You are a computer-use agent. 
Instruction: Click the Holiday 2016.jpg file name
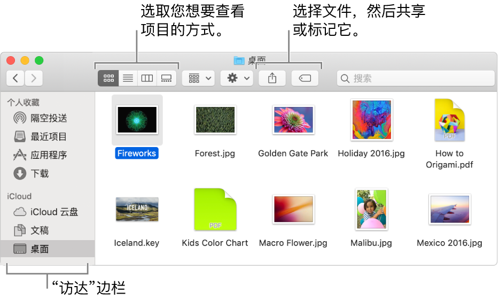click(x=371, y=153)
